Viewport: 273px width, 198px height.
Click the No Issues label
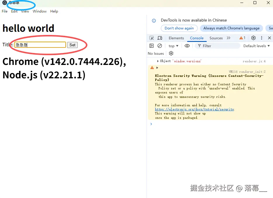pos(156,54)
